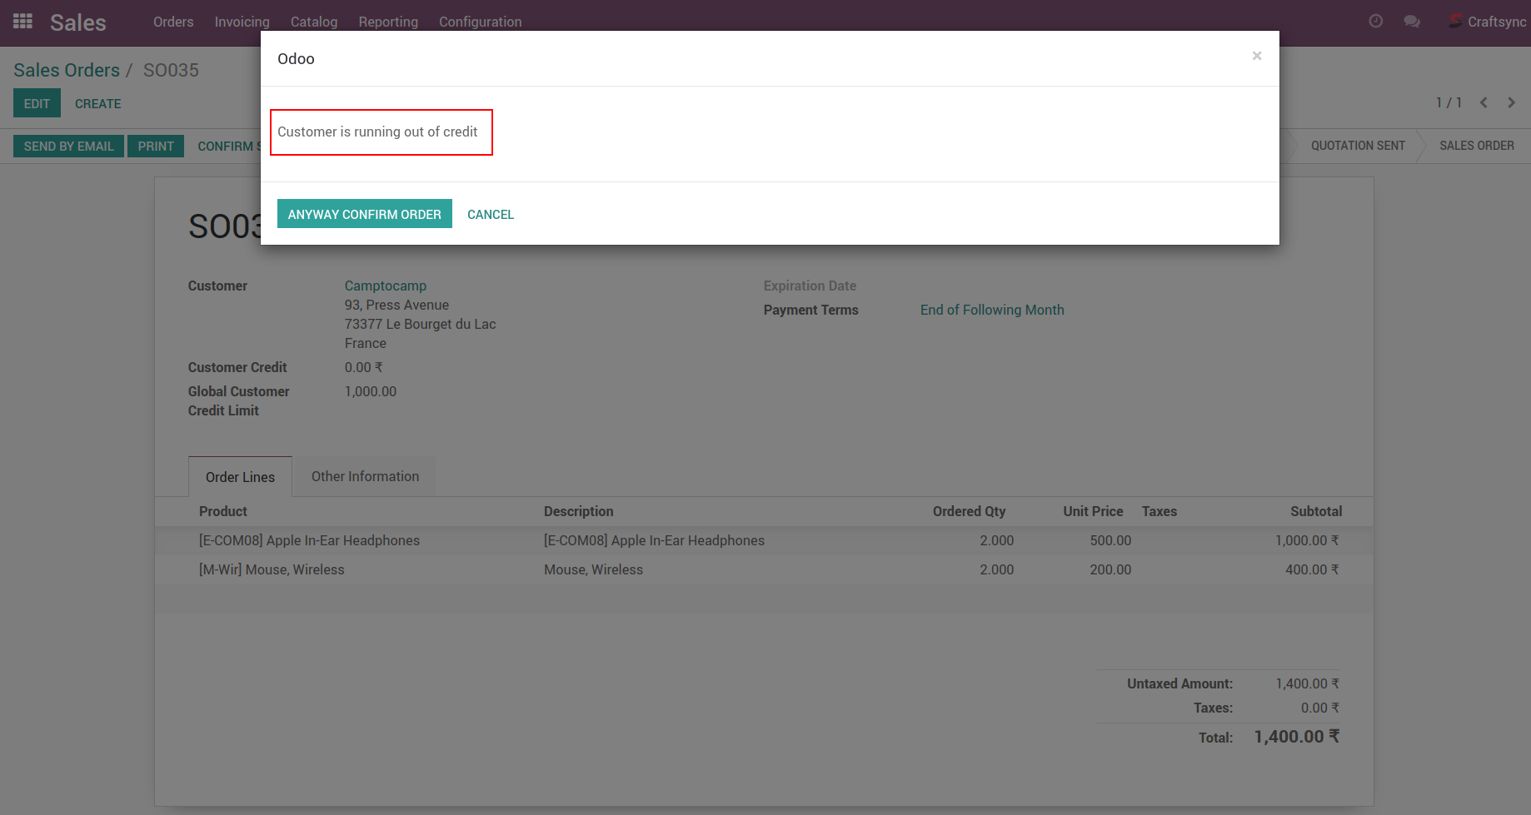Image resolution: width=1531 pixels, height=815 pixels.
Task: Open the Craftsync user menu
Action: tap(1487, 22)
